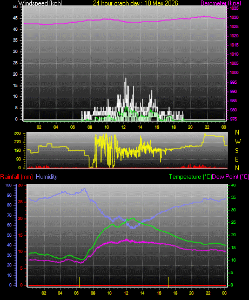
Task: Click 5 on the red rainfall axis
Action: [21, 269]
